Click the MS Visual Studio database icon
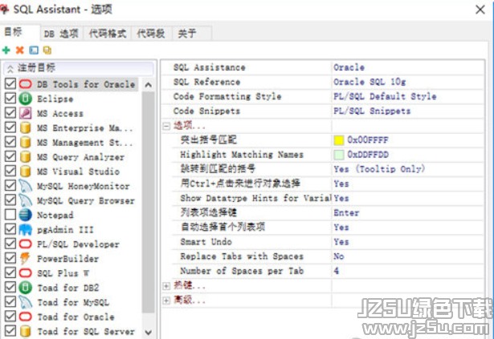494x339 pixels. [26, 171]
